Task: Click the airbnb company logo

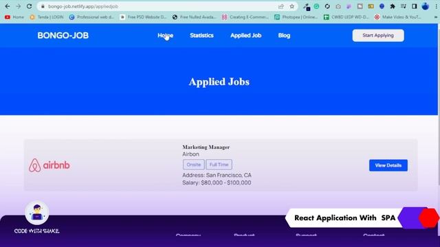Action: click(x=49, y=165)
